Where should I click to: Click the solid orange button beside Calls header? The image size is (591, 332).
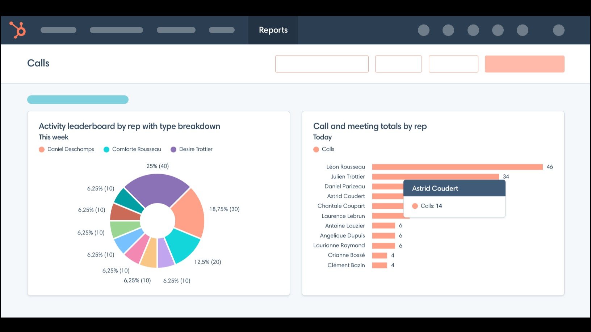[524, 64]
